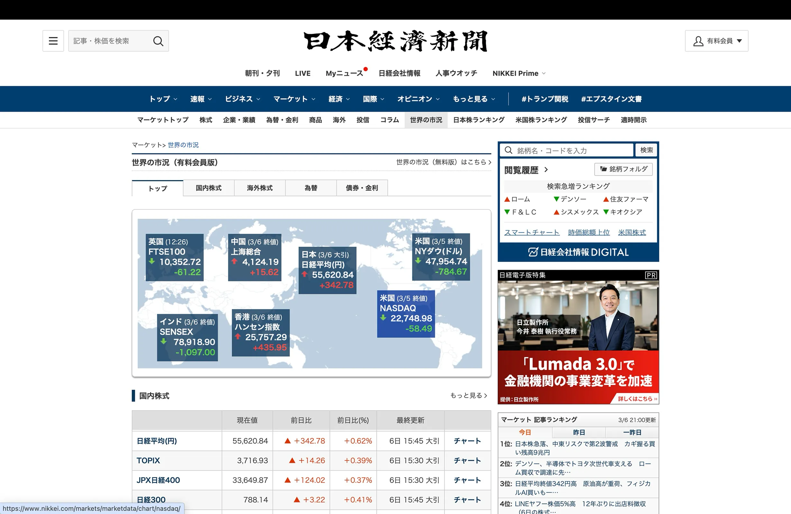Screen dimensions: 791x514
Task: Open 投信サーチ in the submenu
Action: pyautogui.click(x=594, y=120)
